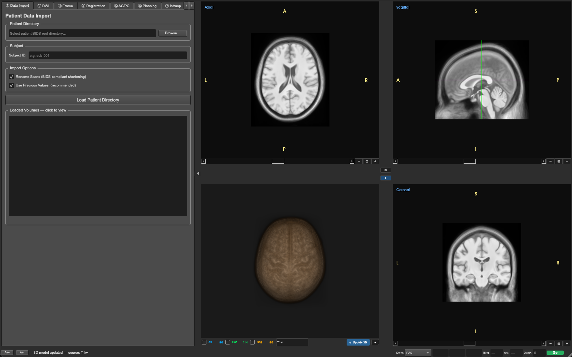Click the green Go button

(555, 353)
